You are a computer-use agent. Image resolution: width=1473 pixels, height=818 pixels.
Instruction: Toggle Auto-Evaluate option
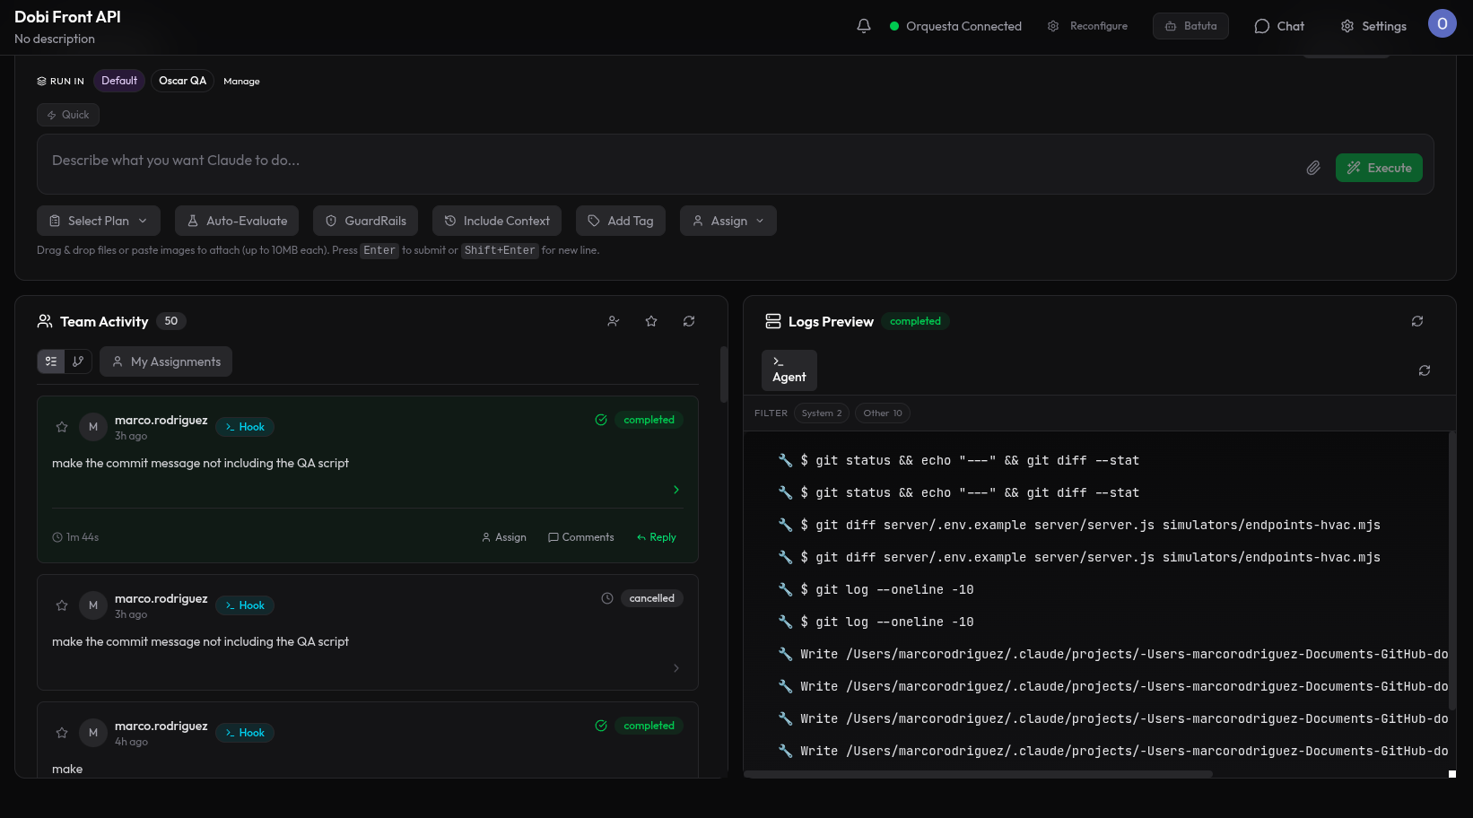237,221
